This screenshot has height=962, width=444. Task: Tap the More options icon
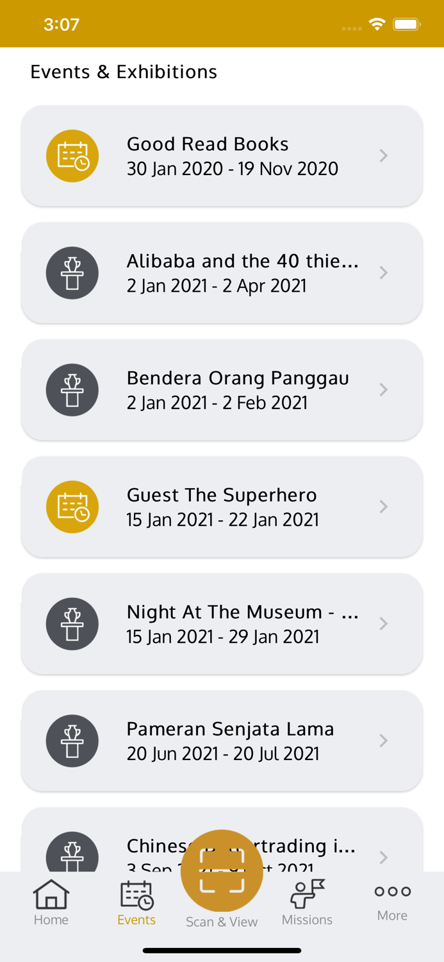point(392,891)
